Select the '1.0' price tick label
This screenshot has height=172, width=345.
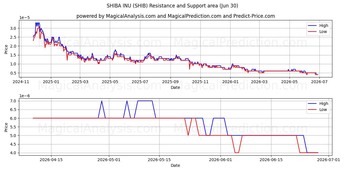[x=14, y=64]
